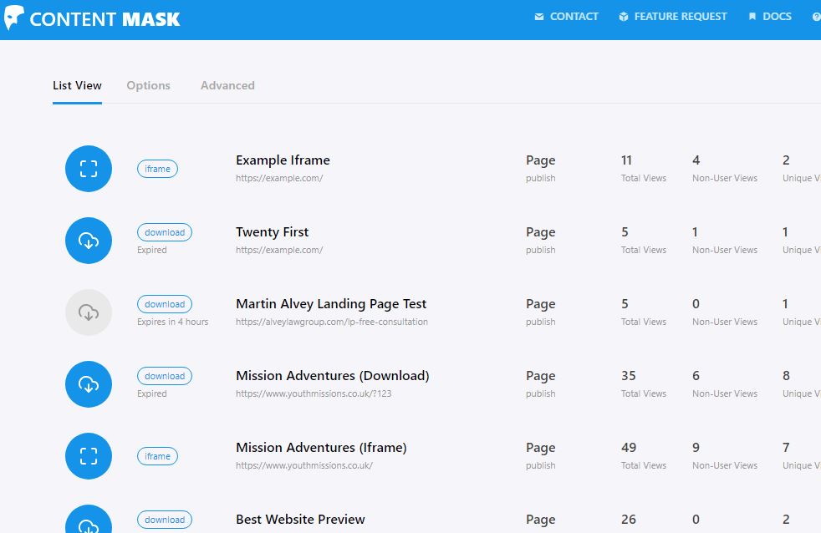Click the 49 Total Views count

[629, 448]
